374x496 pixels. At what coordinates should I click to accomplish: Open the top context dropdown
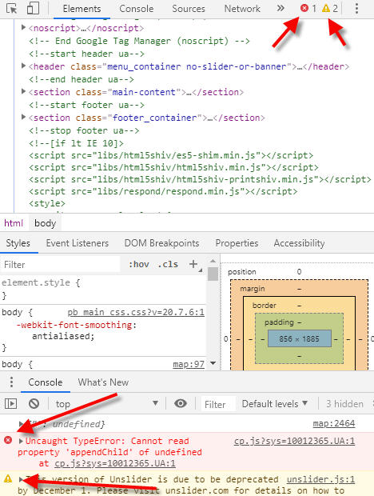tap(106, 404)
